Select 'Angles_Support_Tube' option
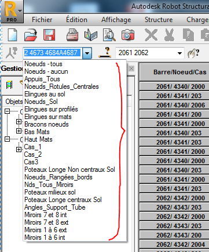The height and width of the screenshot is (252, 209). [x=75, y=207]
